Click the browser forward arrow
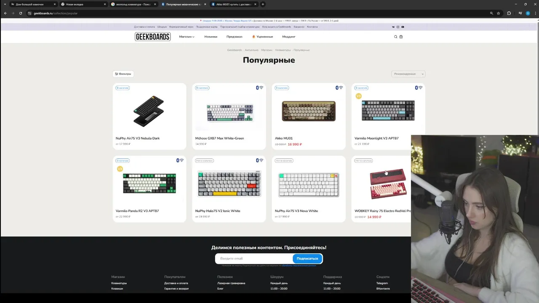539x303 pixels. pyautogui.click(x=13, y=13)
